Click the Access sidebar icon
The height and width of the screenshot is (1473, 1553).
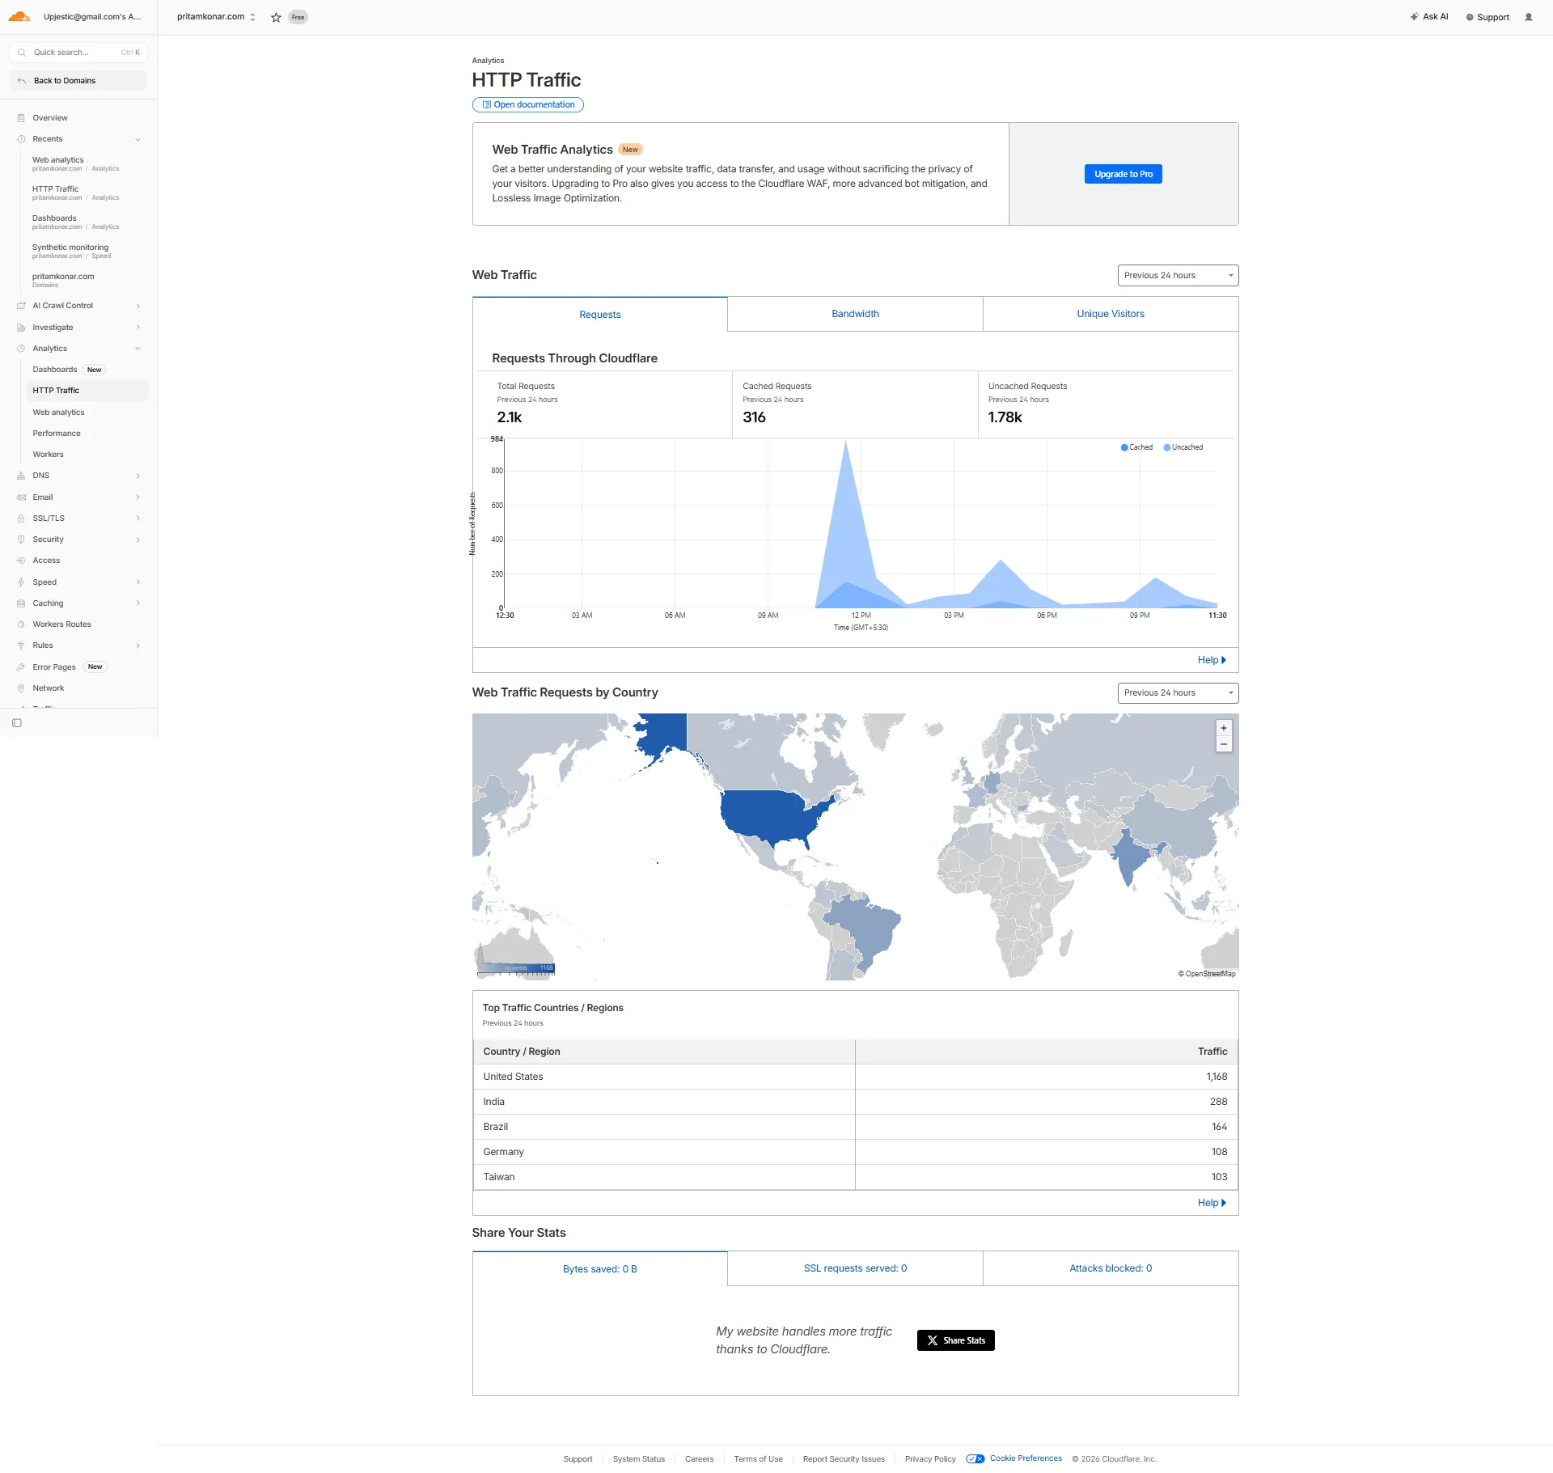click(x=21, y=561)
